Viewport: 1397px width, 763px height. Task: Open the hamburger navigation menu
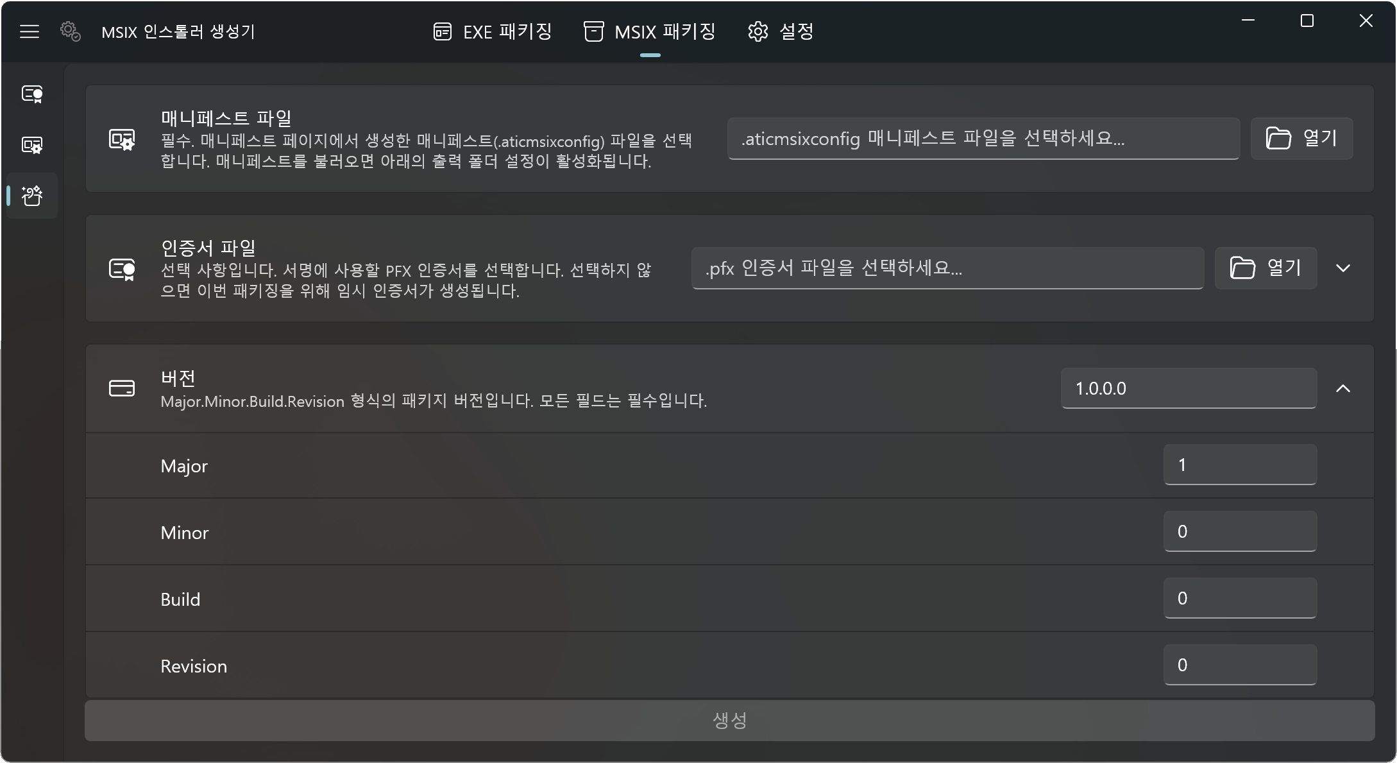[x=30, y=31]
